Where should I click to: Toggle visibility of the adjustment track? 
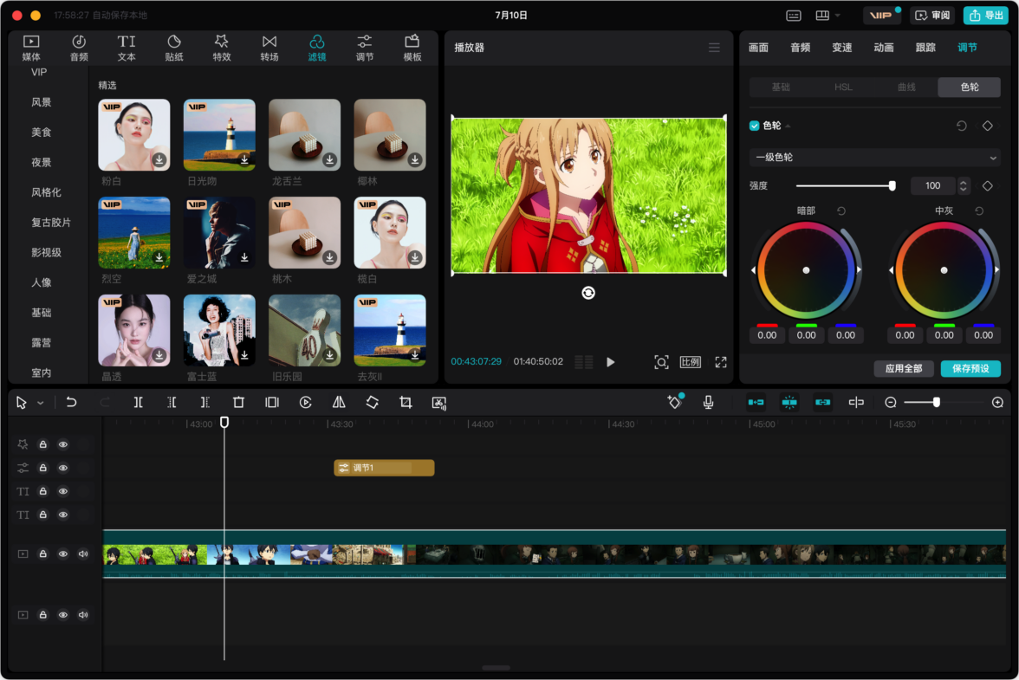pos(63,469)
